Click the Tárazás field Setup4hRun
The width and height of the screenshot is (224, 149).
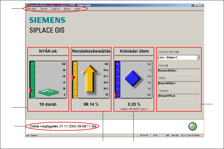coord(179,96)
